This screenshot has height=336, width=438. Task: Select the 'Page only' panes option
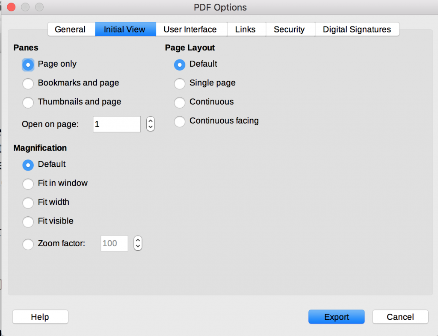(28, 65)
